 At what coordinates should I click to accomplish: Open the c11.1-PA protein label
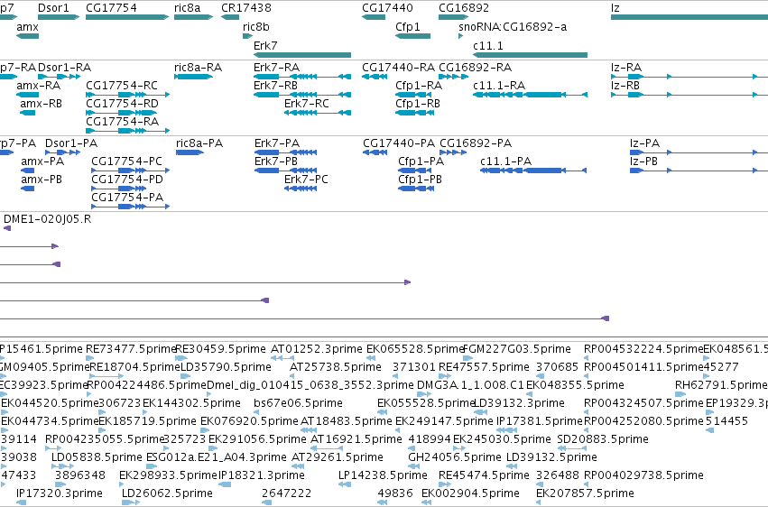[x=506, y=161]
